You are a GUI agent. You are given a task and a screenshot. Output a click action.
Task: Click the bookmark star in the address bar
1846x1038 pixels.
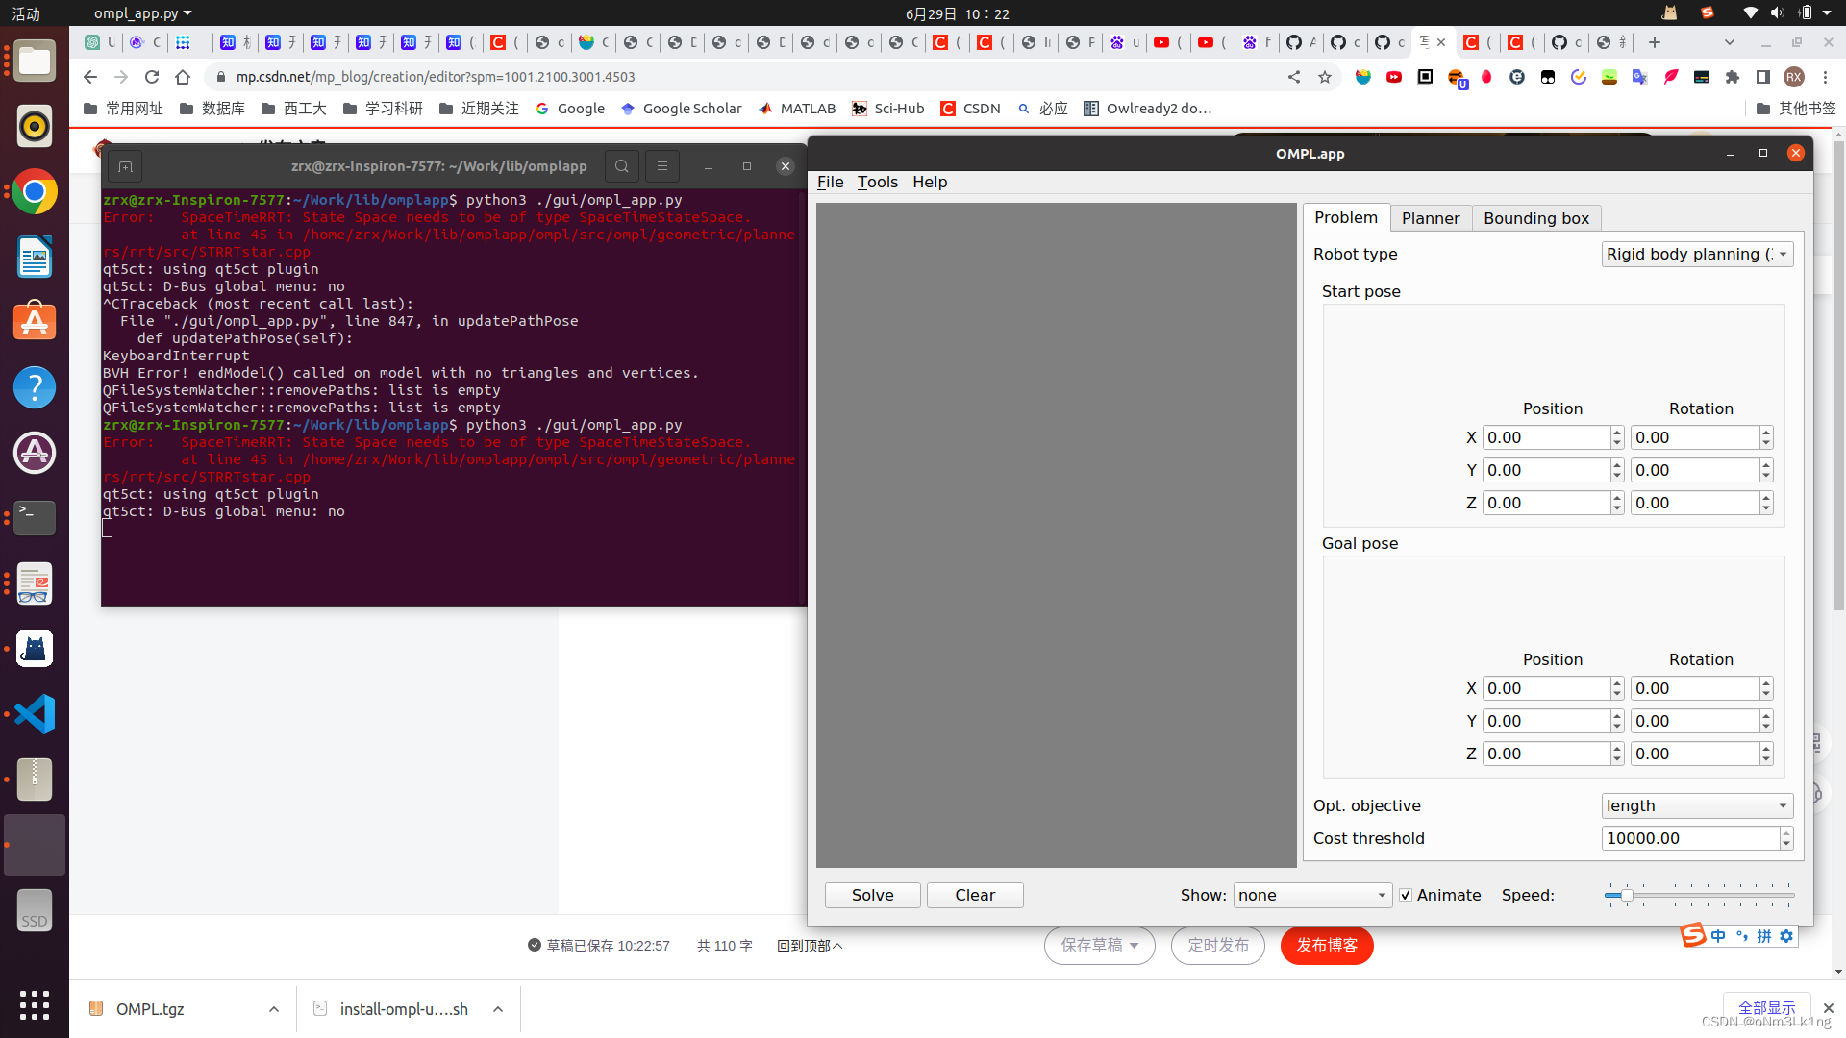1325,77
